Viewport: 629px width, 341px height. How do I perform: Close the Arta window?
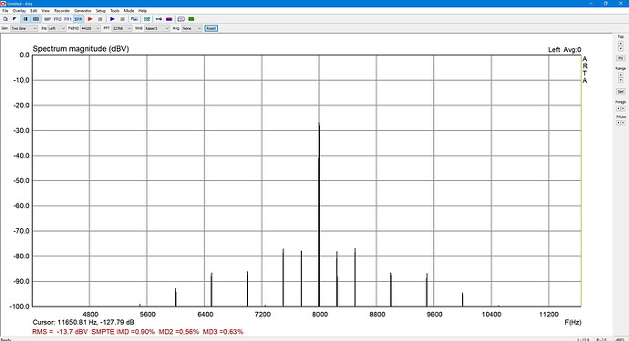621,4
